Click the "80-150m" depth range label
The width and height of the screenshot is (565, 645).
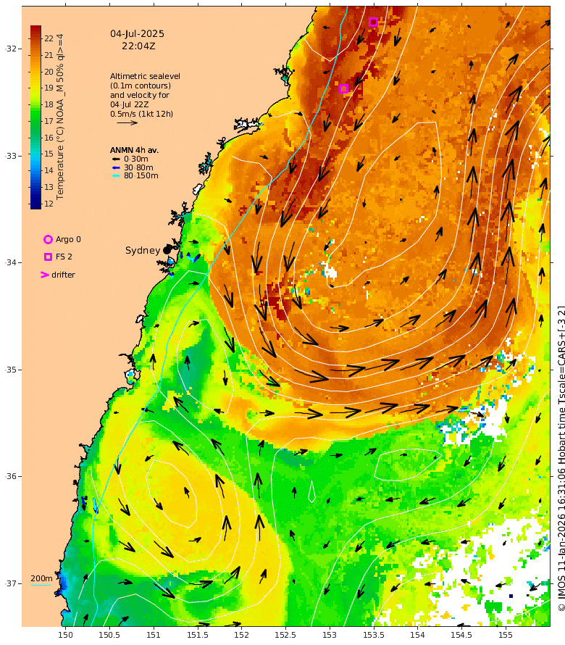pos(141,175)
